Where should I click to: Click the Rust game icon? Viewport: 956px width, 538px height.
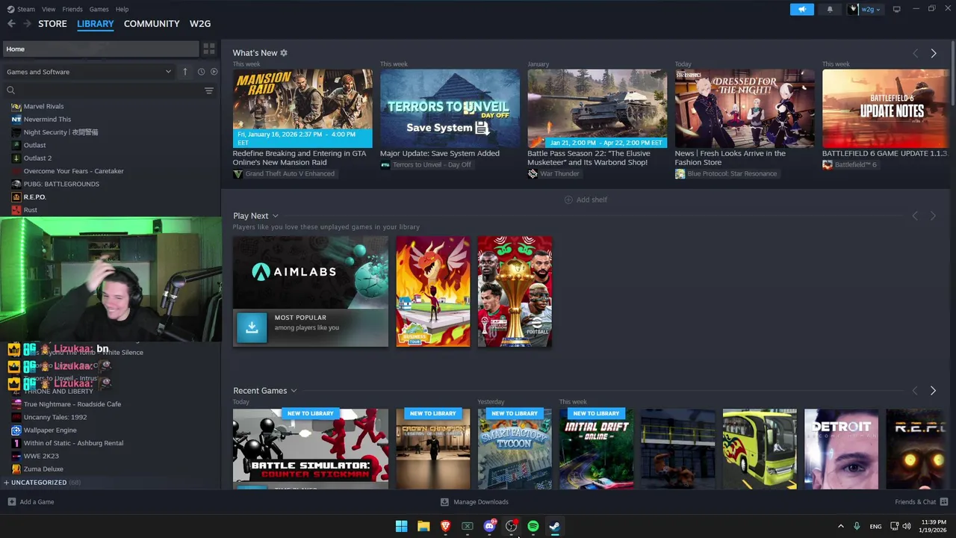[16, 210]
